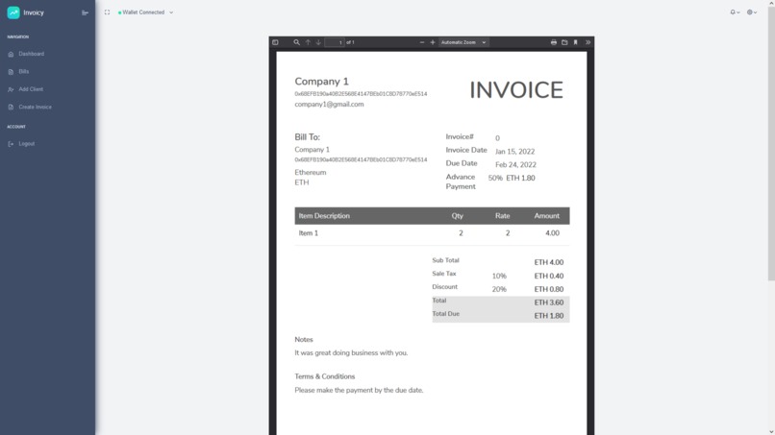Click the company1@gmail.com email text
775x435 pixels.
pos(329,104)
